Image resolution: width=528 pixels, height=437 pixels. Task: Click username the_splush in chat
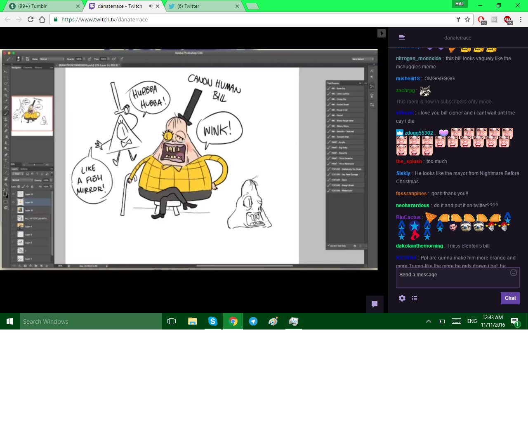409,161
